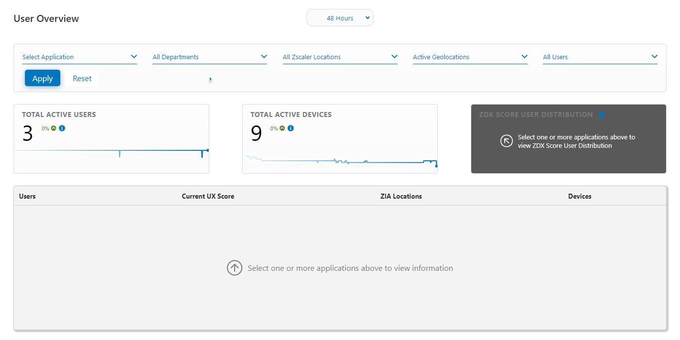Open the All Zscaler Locations dropdown
Image resolution: width=680 pixels, height=340 pixels.
click(340, 56)
